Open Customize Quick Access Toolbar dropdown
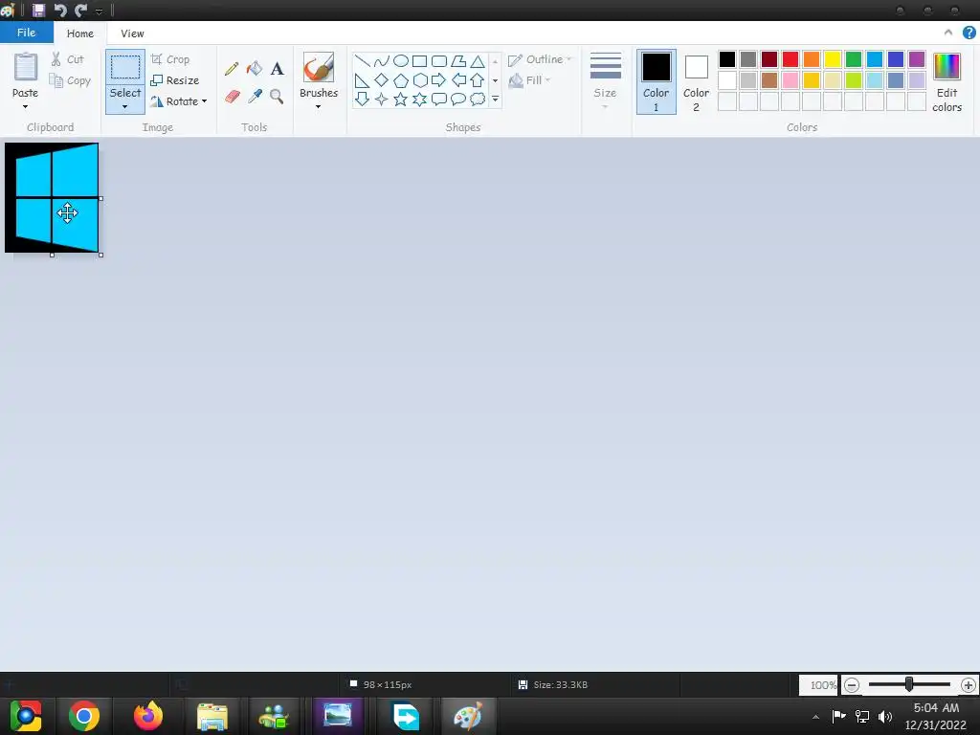The image size is (980, 735). [99, 11]
